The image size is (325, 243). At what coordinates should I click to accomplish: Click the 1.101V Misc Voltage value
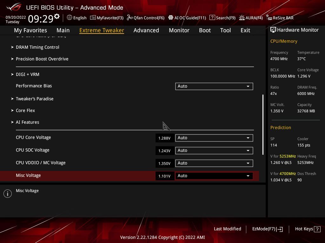(165, 176)
